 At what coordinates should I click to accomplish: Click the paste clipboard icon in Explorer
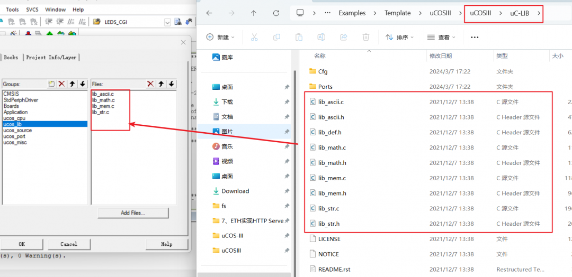click(299, 37)
